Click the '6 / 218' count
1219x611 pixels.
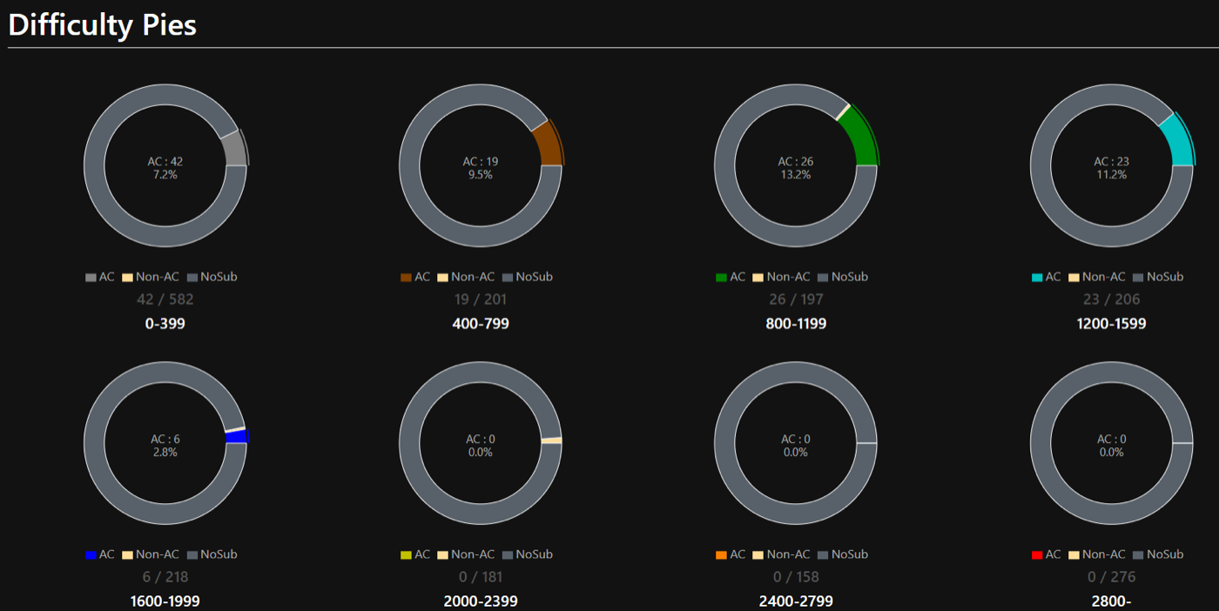tap(165, 577)
